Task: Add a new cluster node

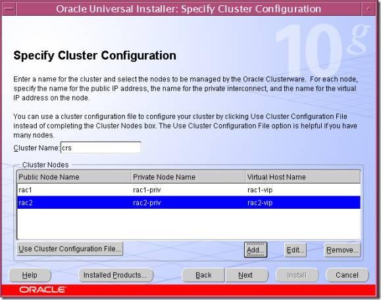Action: (x=255, y=249)
